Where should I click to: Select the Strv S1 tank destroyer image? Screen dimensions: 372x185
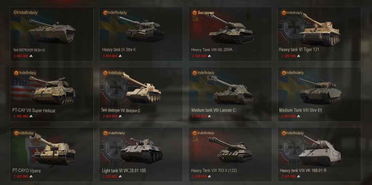coord(52,31)
